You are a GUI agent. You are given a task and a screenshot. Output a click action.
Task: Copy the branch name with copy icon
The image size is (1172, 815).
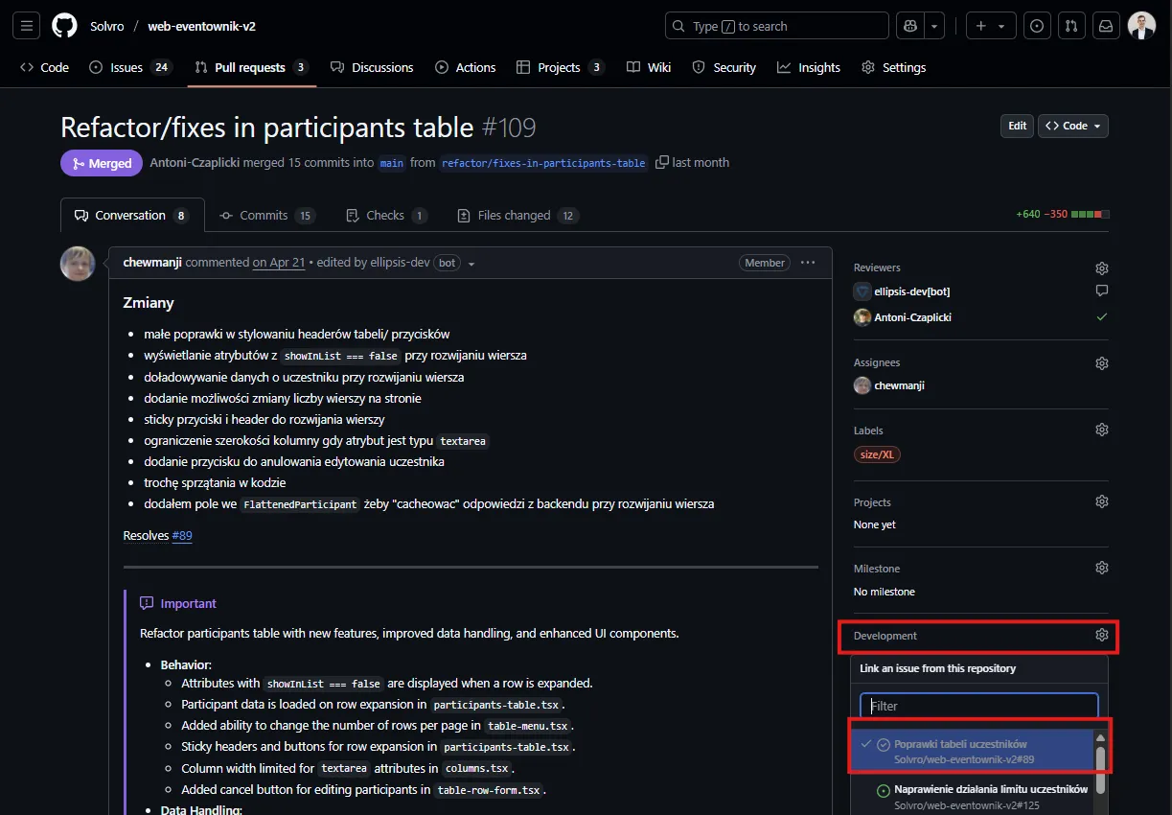pos(661,163)
